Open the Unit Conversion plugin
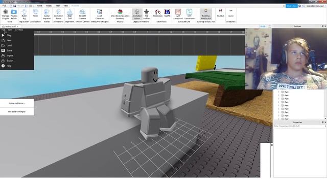The height and width of the screenshot is (183, 327). pyautogui.click(x=189, y=14)
